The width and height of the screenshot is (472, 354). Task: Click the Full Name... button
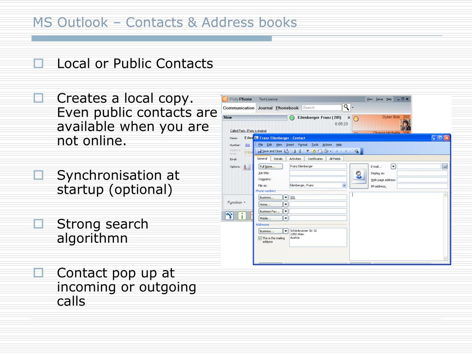pos(271,166)
